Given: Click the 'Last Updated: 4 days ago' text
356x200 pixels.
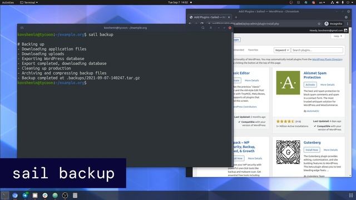Looking at the screenshot, I should point(327,121).
